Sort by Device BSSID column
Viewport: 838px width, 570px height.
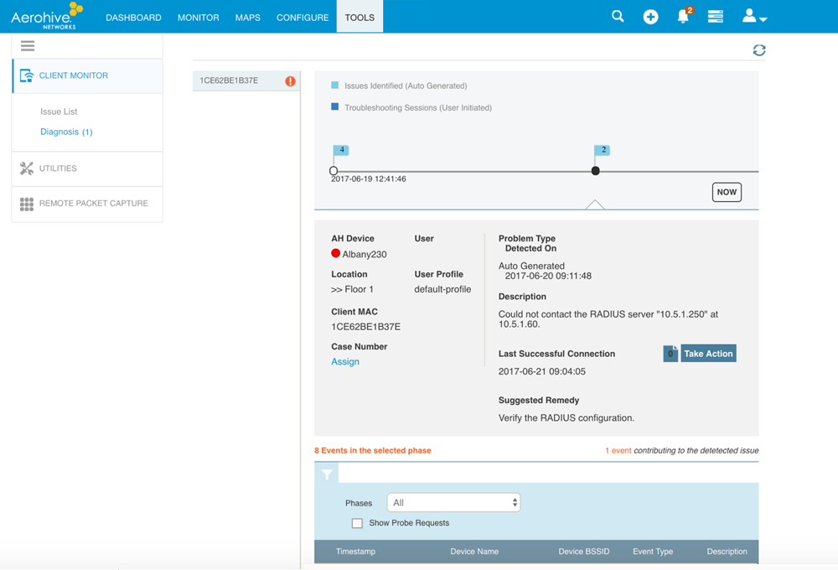coord(583,552)
